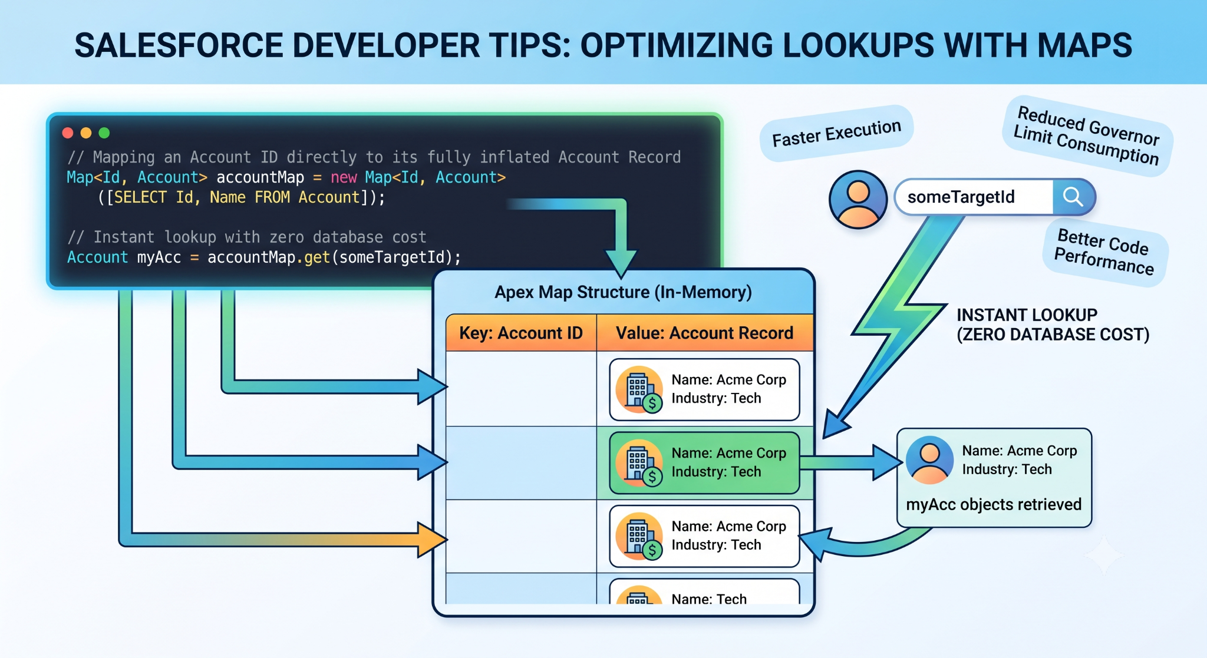Click the "INSTANT LOOKUP (ZERO DATABASE COST)" label
The image size is (1207, 658).
[1053, 325]
